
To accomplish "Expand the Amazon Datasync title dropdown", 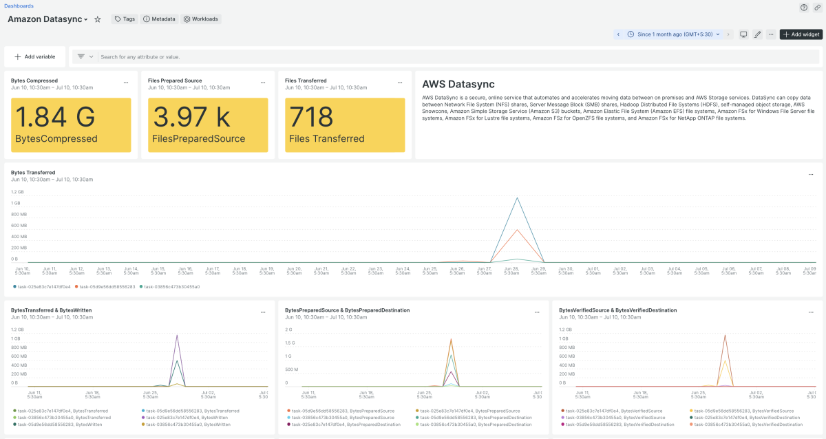I will point(86,20).
